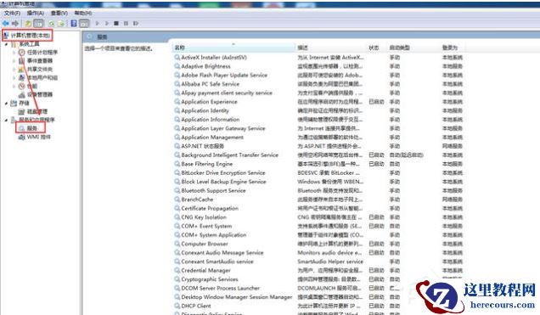This screenshot has width=540, height=315.
Task: Click the Adaptive Brightness service gear icon
Action: click(x=177, y=66)
